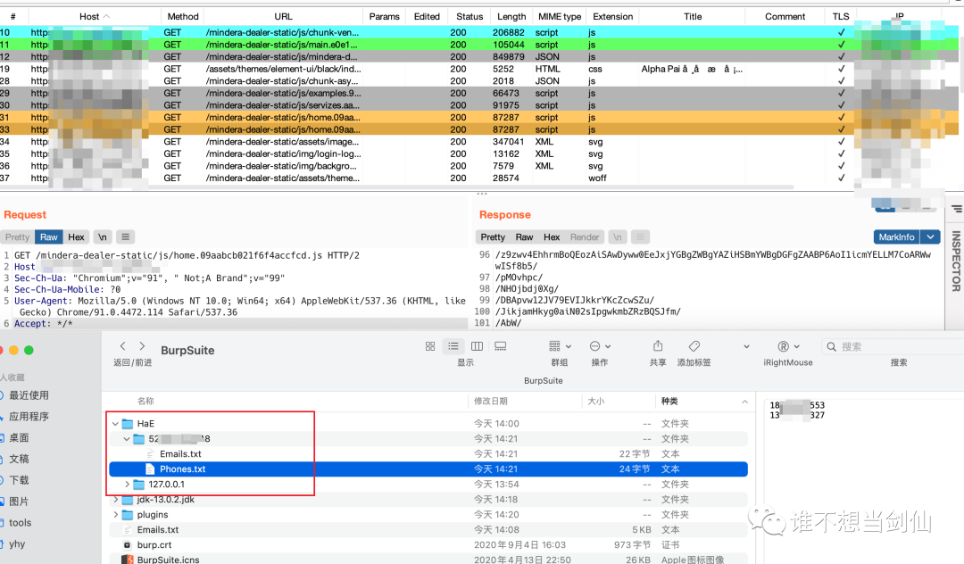Sort the table by MIME type column
The height and width of the screenshot is (564, 964).
[x=560, y=17]
